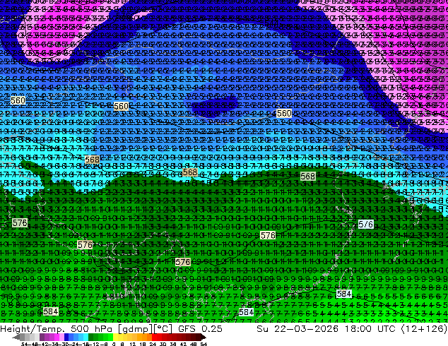Click the rightmost '584' contour label
The image size is (448, 346).
pyautogui.click(x=343, y=294)
